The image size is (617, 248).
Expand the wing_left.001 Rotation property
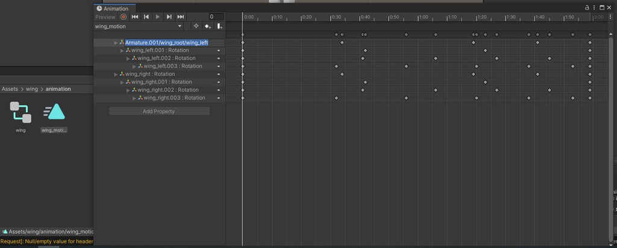point(122,51)
